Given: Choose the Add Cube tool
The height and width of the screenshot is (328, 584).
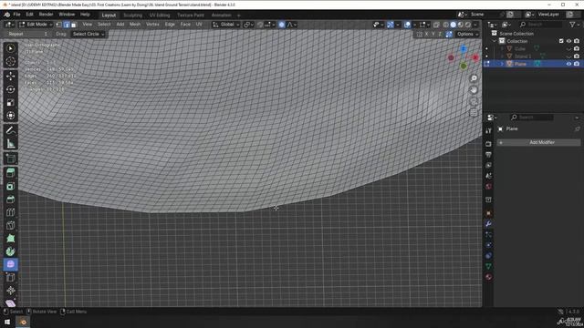Looking at the screenshot, I should 10,159.
